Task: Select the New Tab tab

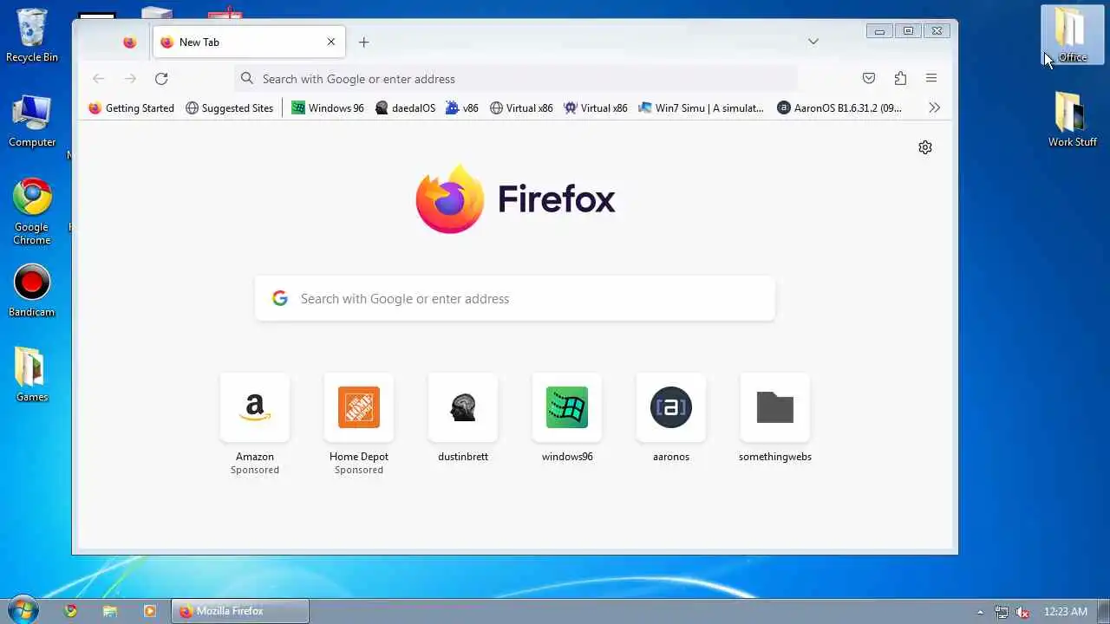Action: point(249,42)
